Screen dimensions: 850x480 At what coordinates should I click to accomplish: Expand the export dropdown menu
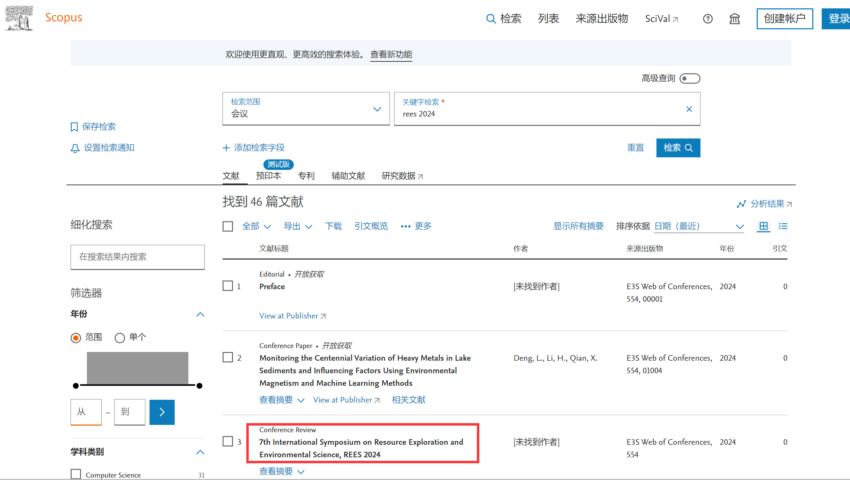[x=297, y=226]
